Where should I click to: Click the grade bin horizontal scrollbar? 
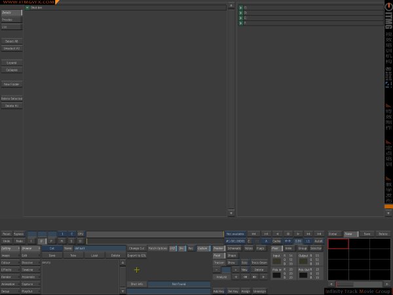(359, 285)
